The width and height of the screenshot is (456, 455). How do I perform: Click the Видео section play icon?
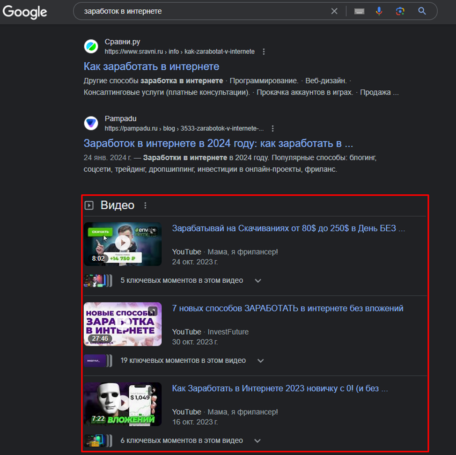pos(89,205)
